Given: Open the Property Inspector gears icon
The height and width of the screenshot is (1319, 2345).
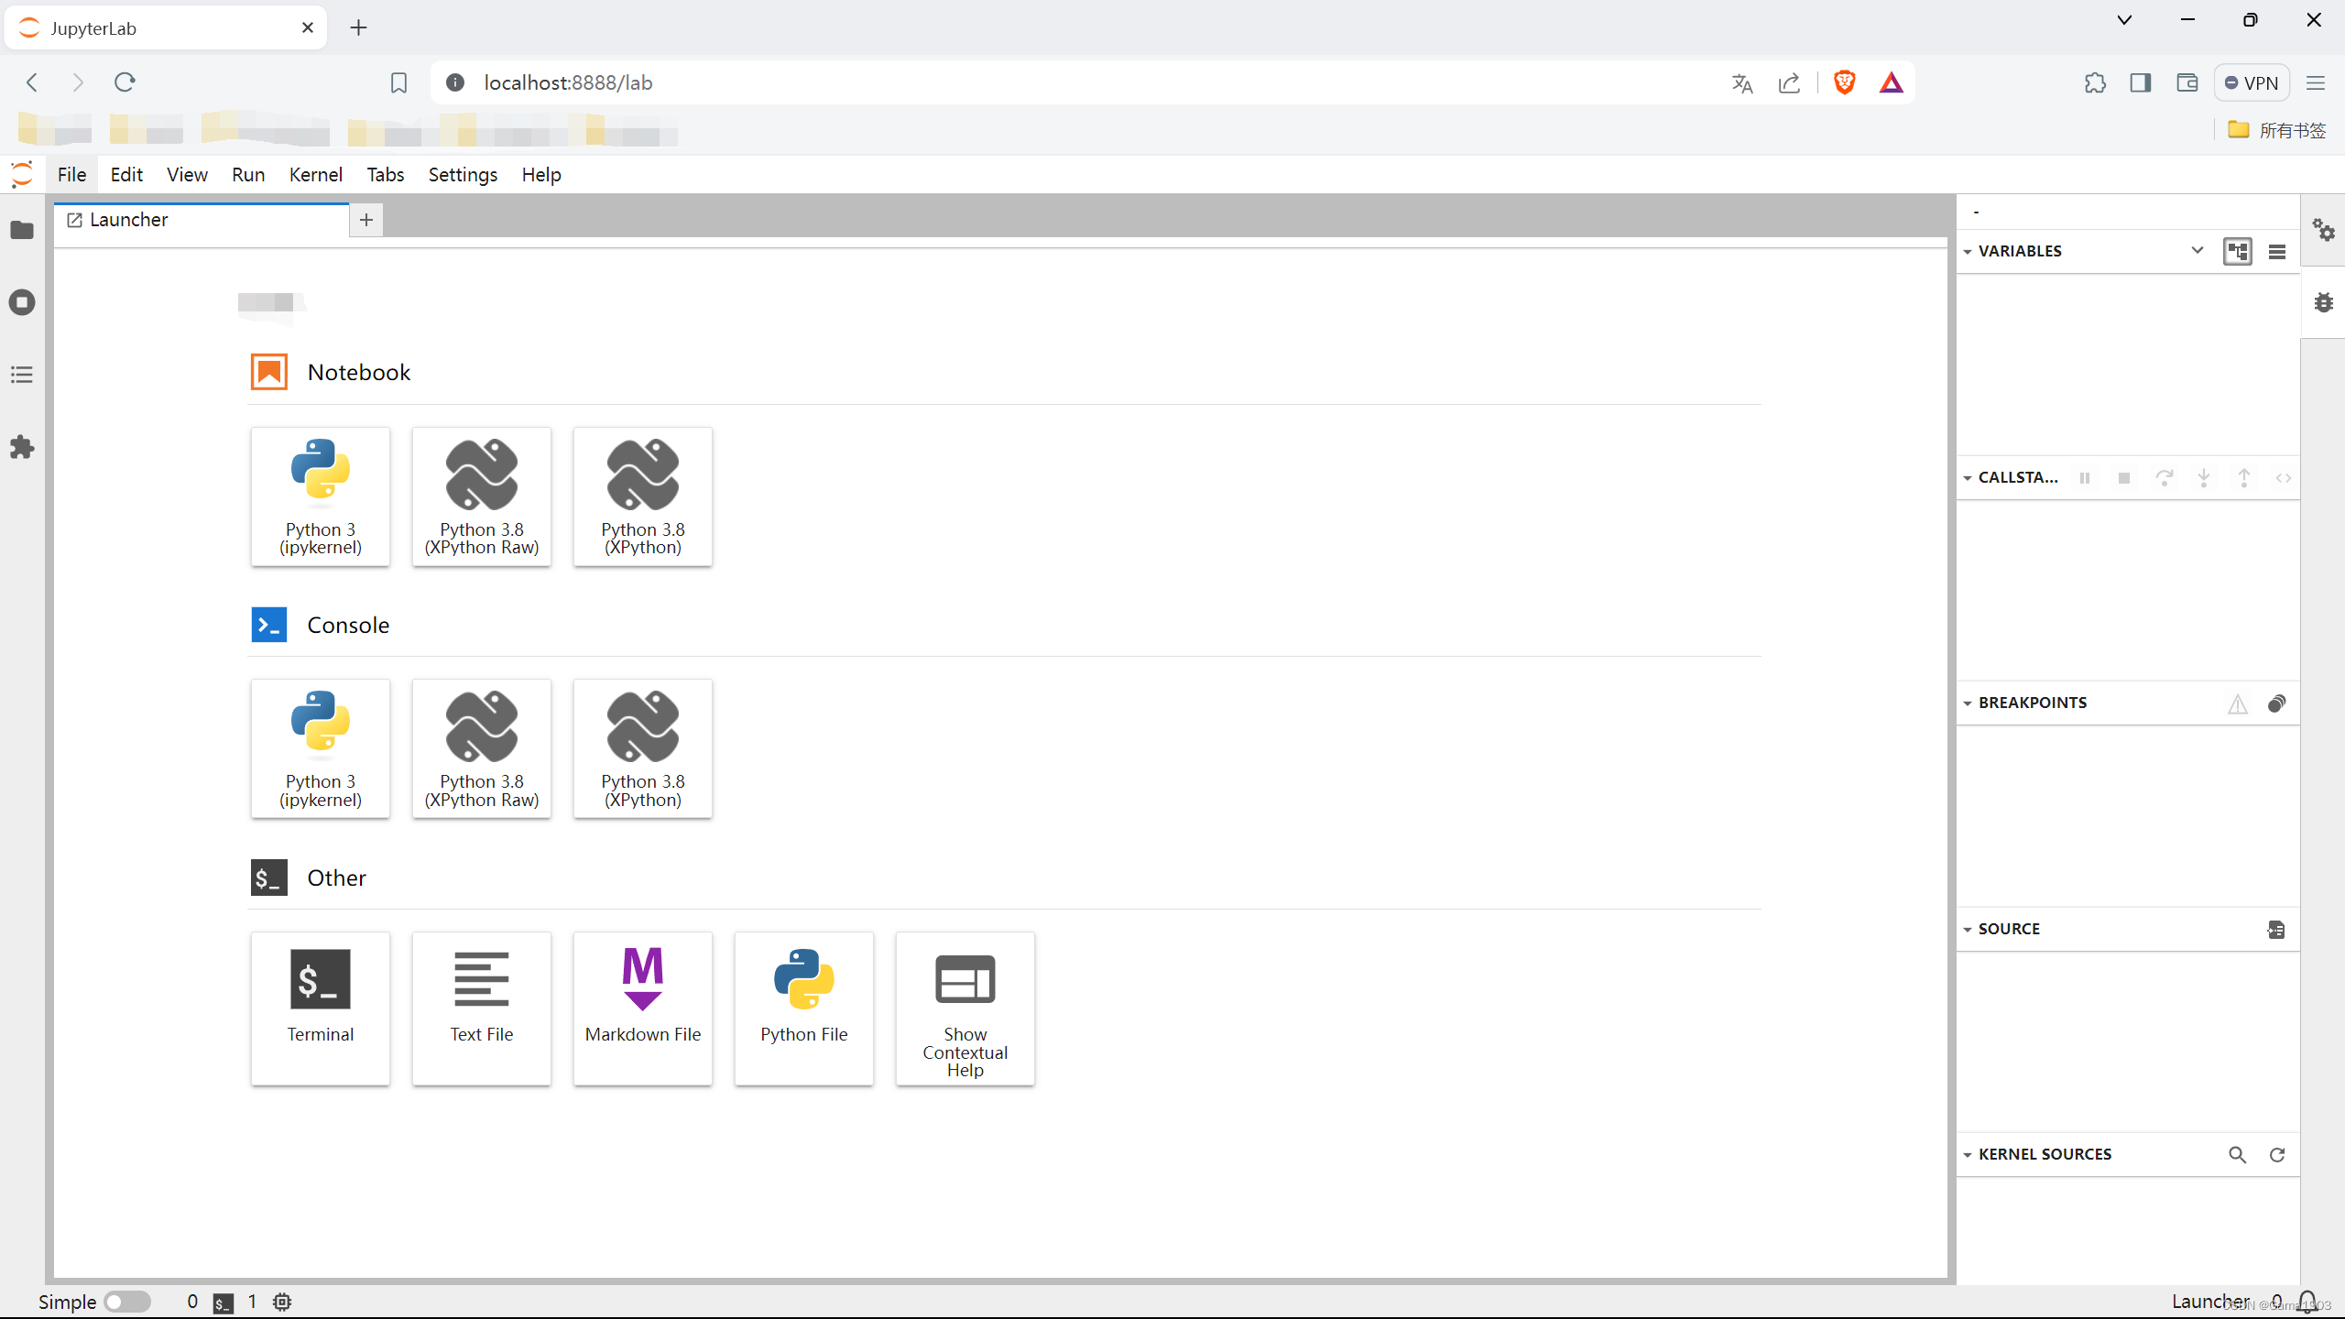Looking at the screenshot, I should click(2323, 230).
